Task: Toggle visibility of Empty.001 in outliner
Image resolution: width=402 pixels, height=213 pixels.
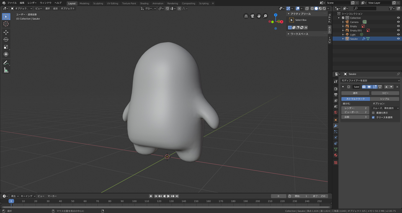Action: point(398,30)
